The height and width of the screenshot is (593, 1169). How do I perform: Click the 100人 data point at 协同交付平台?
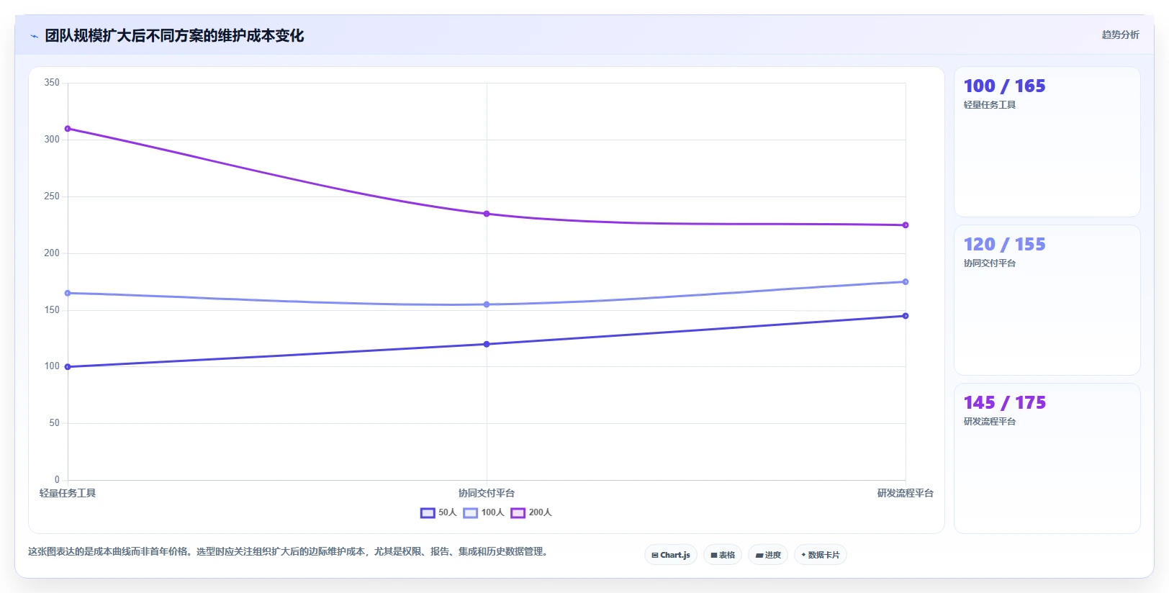tap(487, 304)
